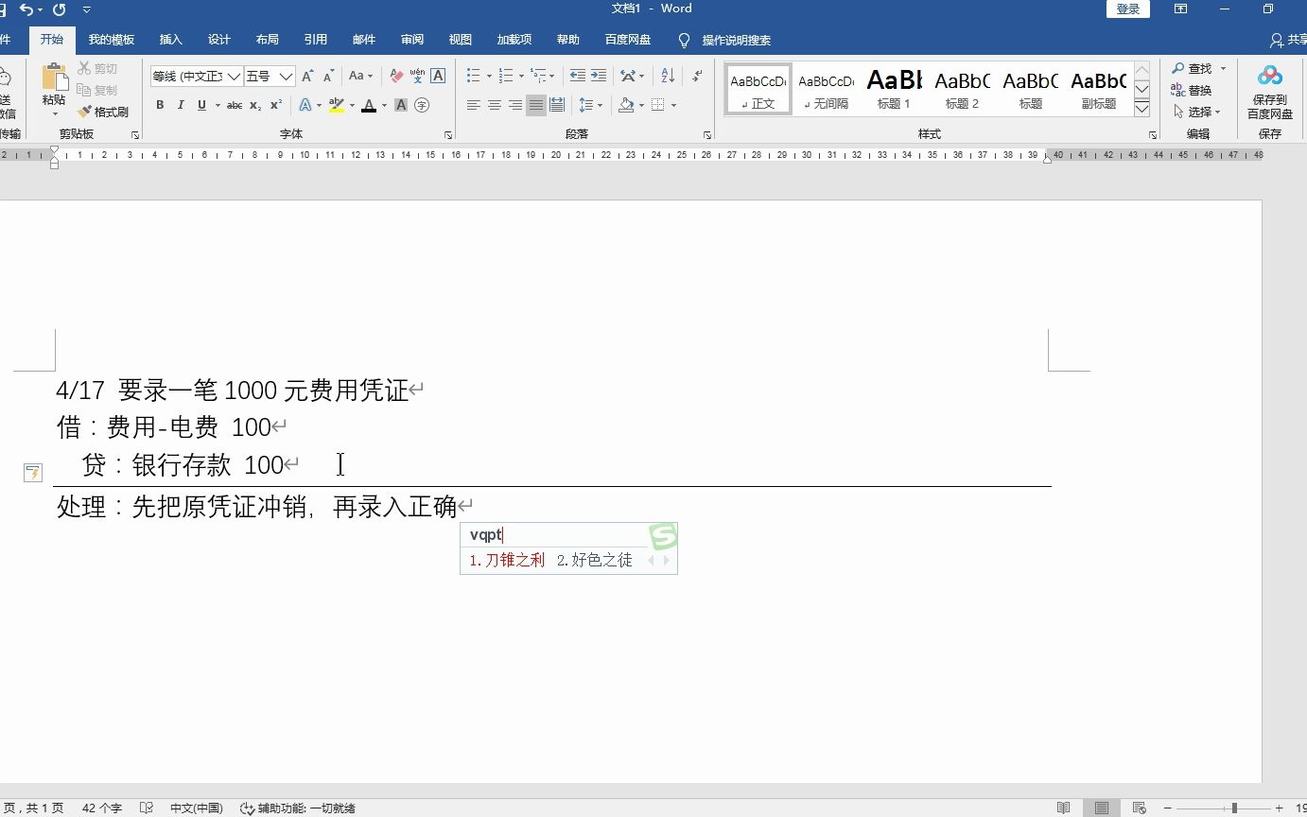Viewport: 1307px width, 817px height.
Task: Switch to the 审阅 ribbon tab
Action: [x=412, y=40]
